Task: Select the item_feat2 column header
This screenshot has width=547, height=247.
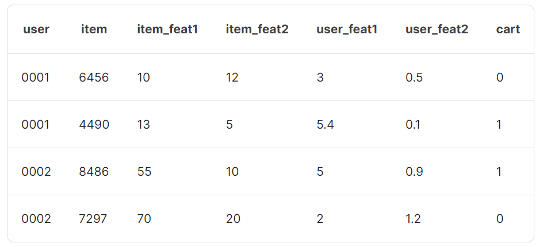Action: click(x=257, y=30)
